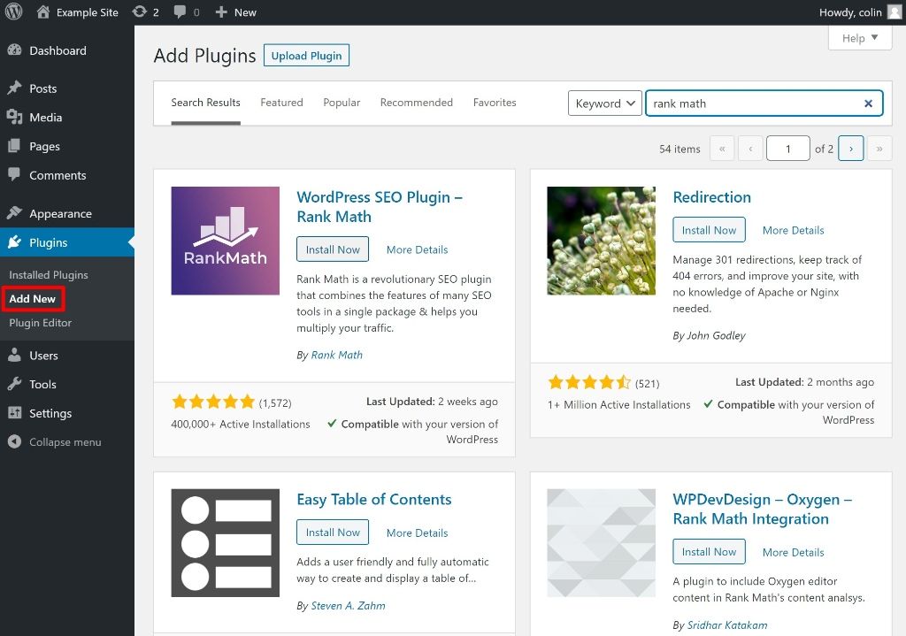Open the colin user avatar

(x=894, y=11)
